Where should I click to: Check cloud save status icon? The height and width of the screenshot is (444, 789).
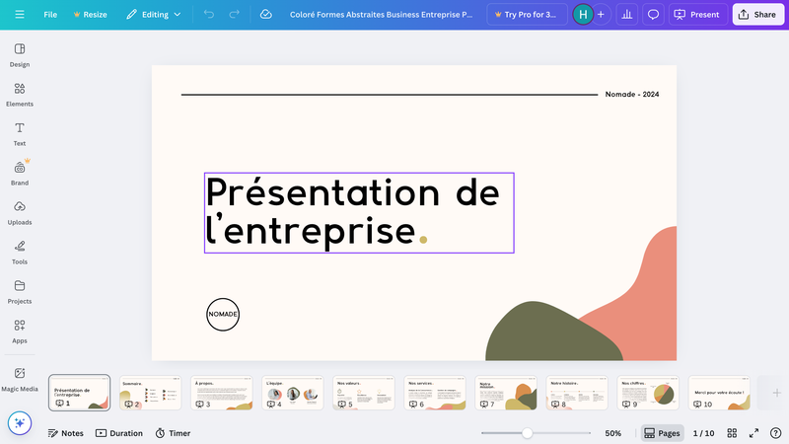(x=265, y=15)
